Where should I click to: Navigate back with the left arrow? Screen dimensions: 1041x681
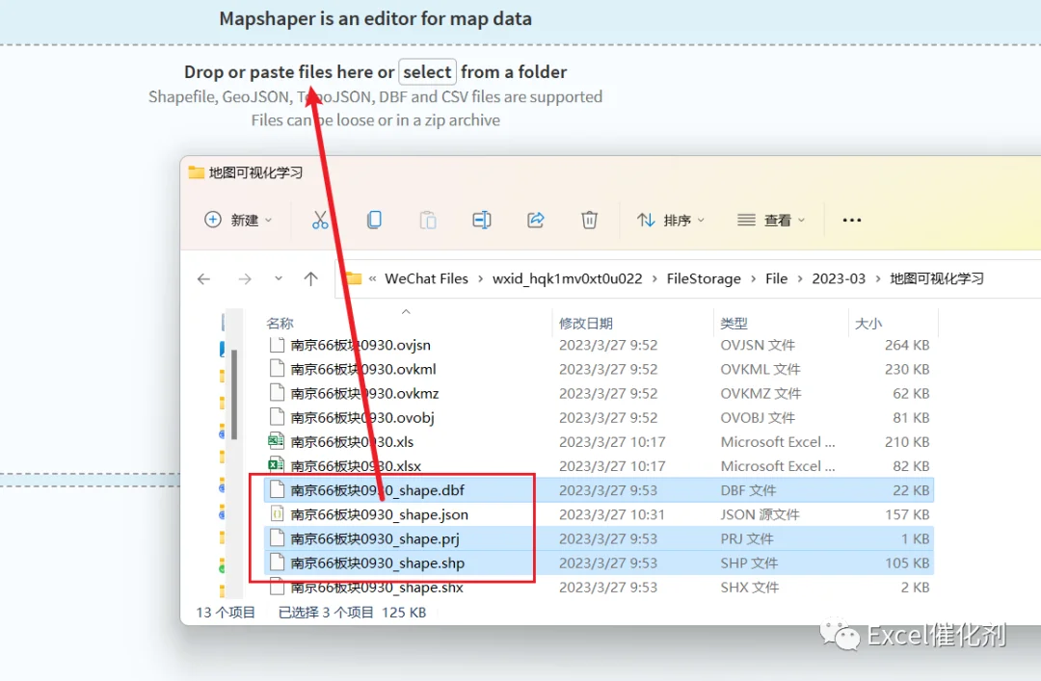pyautogui.click(x=203, y=278)
